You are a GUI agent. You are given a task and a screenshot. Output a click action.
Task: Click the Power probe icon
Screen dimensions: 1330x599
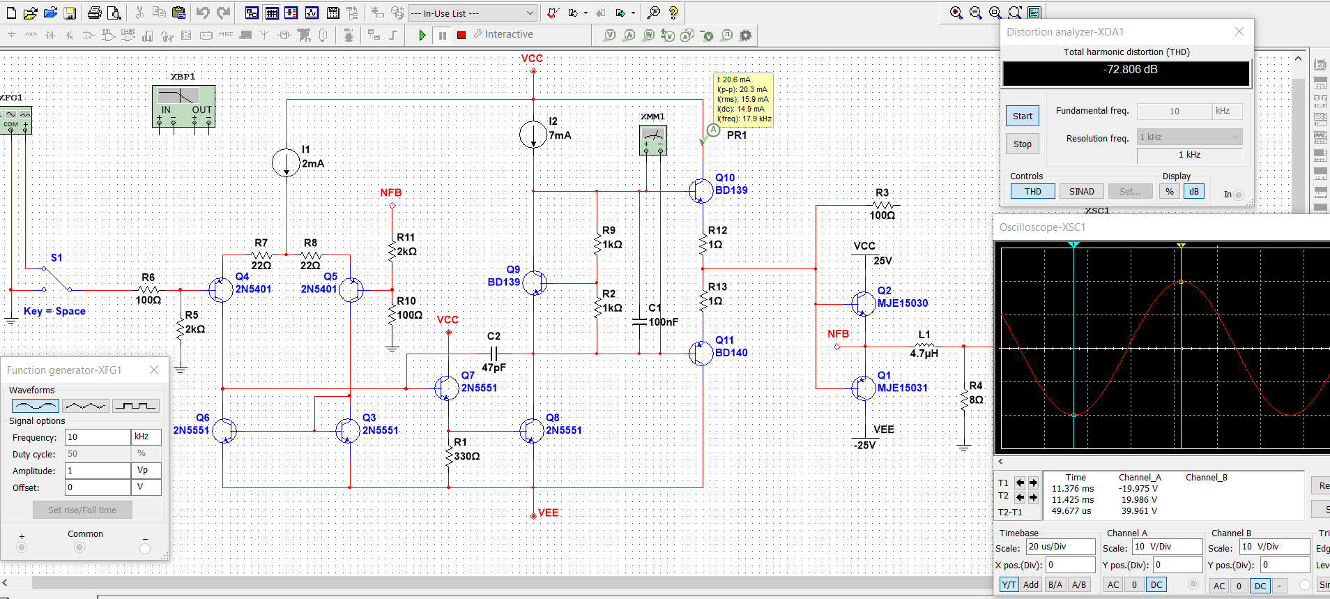click(649, 35)
